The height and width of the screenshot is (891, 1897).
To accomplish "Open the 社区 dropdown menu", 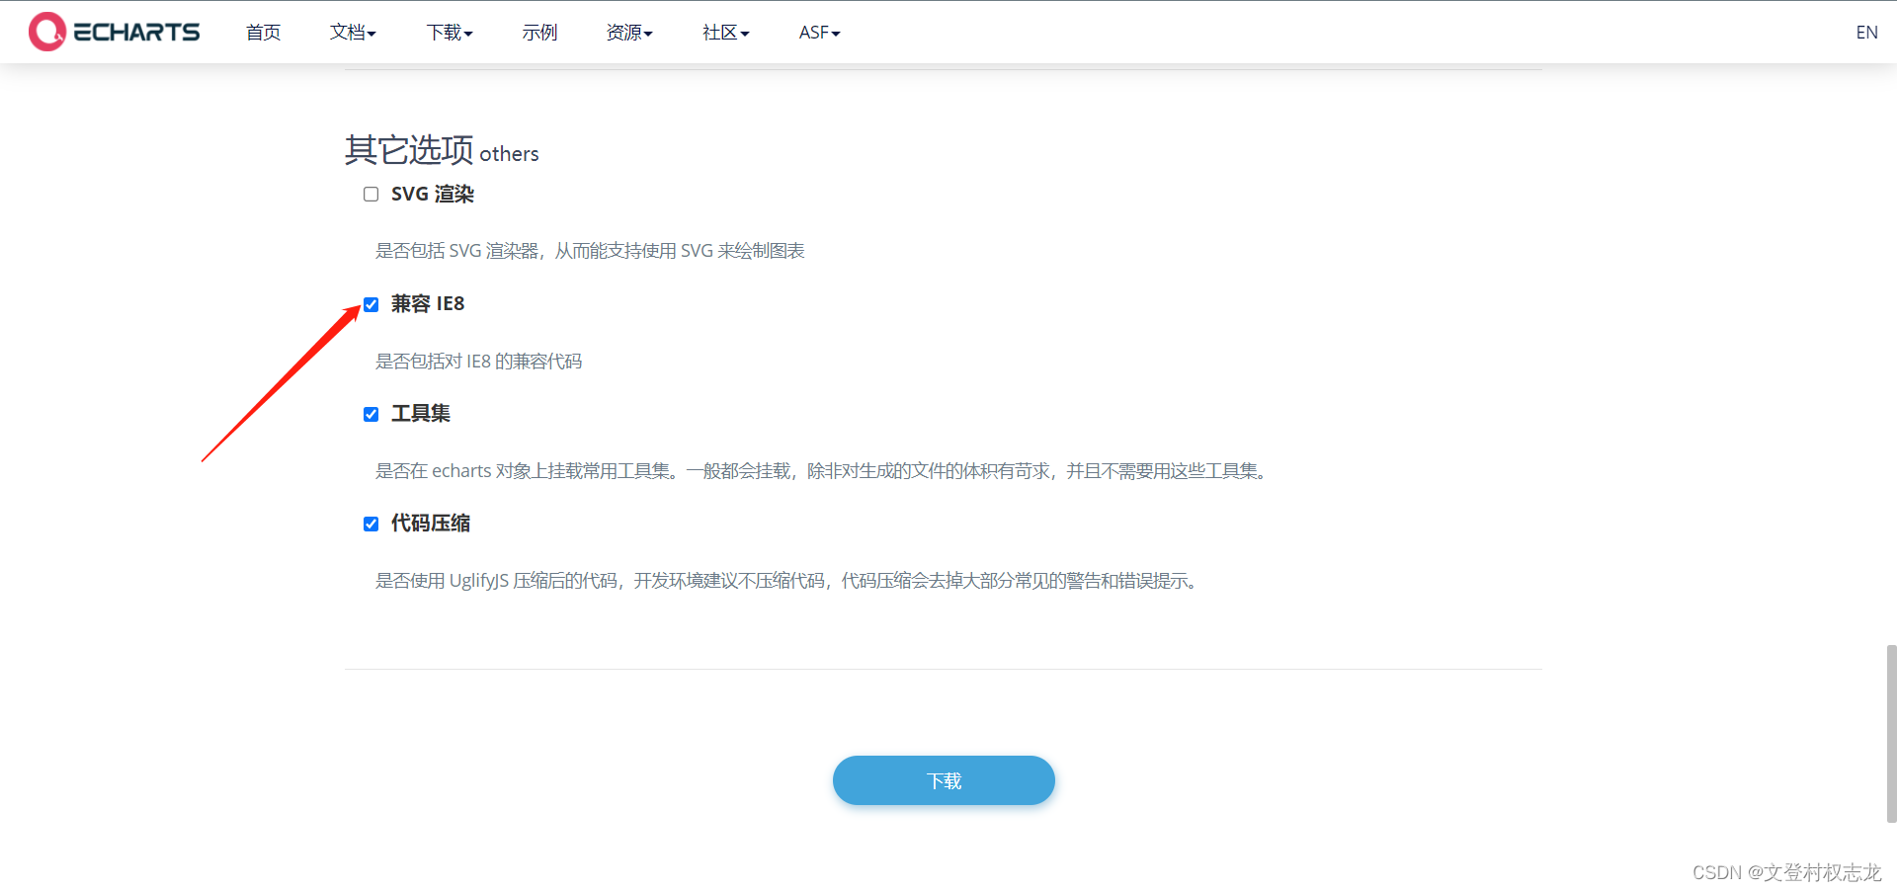I will (724, 32).
